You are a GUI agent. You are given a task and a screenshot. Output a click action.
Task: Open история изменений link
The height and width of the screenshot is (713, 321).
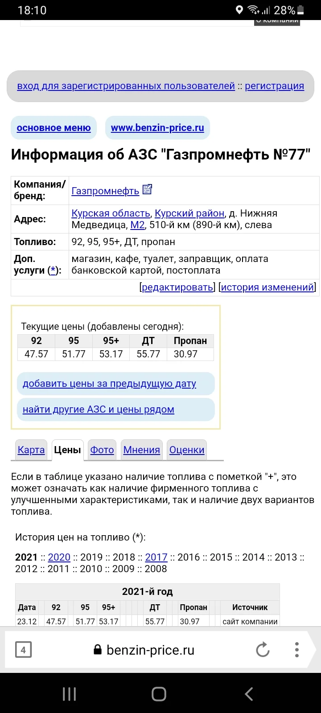tap(267, 287)
